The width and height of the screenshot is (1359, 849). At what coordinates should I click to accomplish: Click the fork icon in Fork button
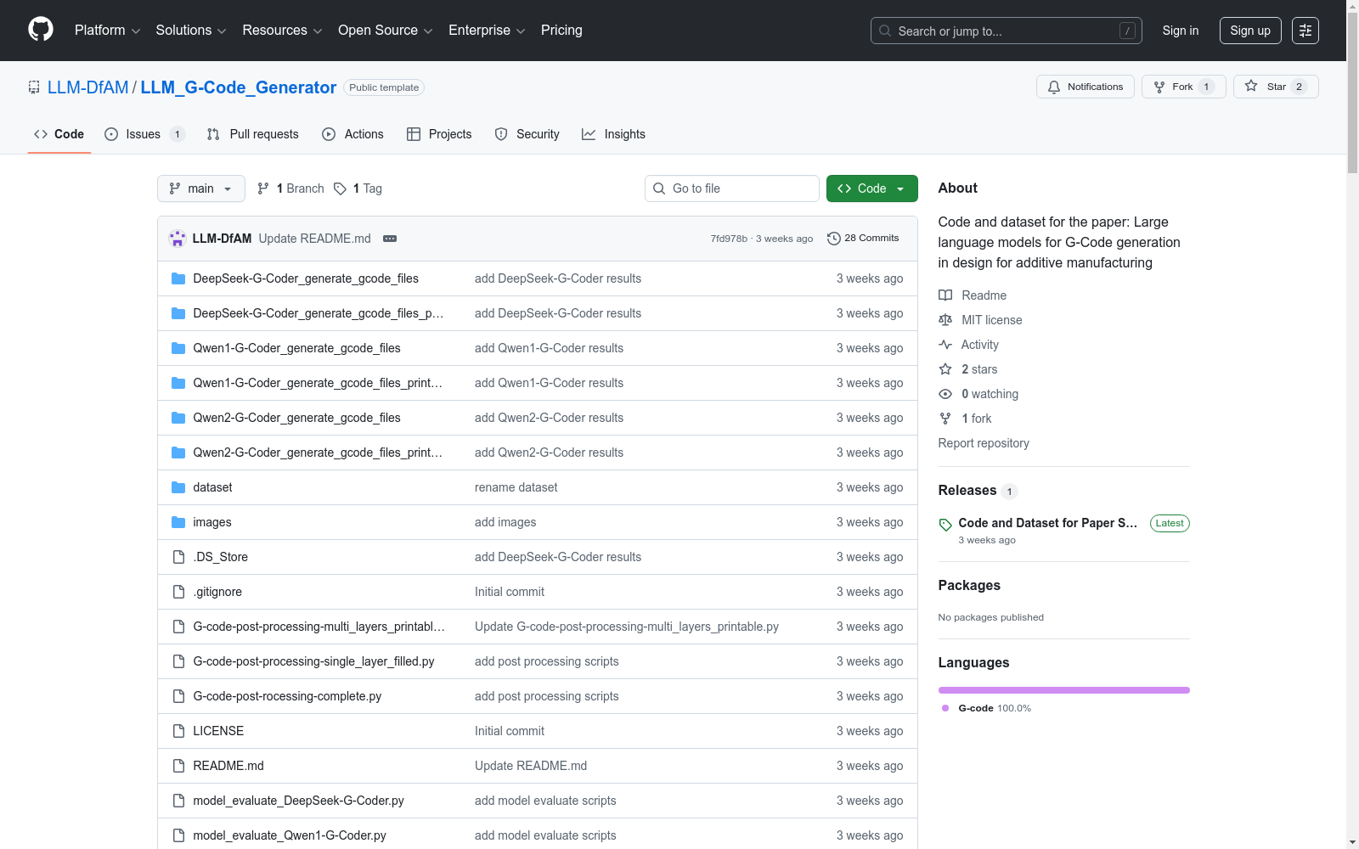(x=1159, y=87)
